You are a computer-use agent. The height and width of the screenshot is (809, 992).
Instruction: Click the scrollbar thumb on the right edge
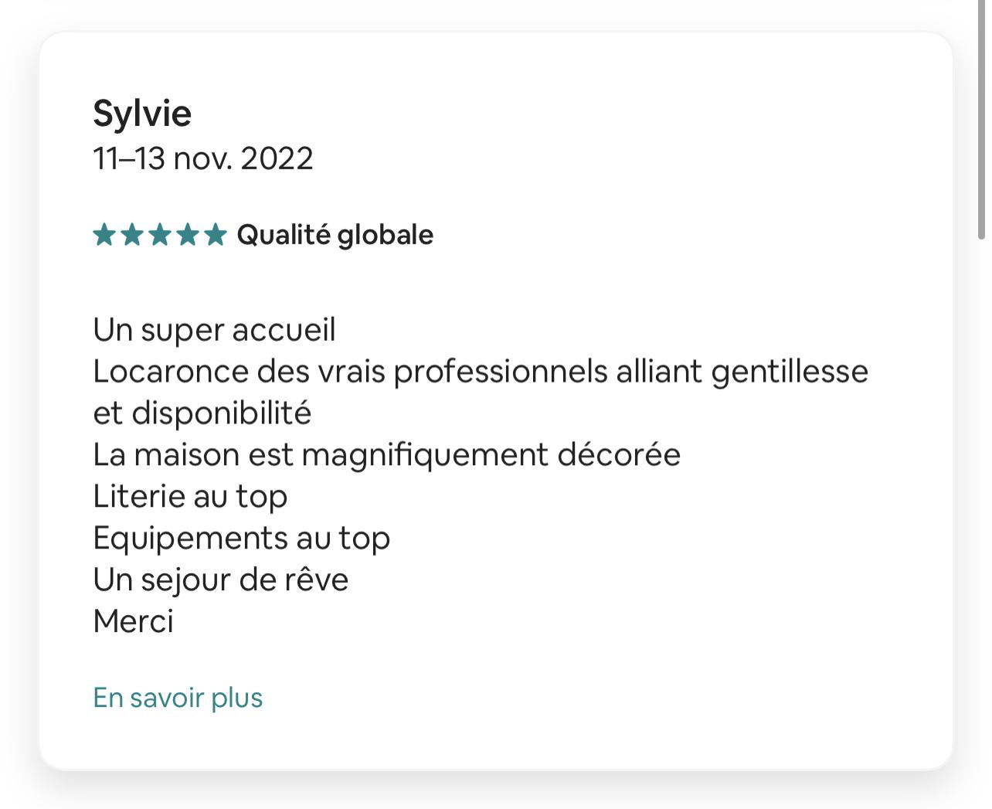[x=981, y=120]
